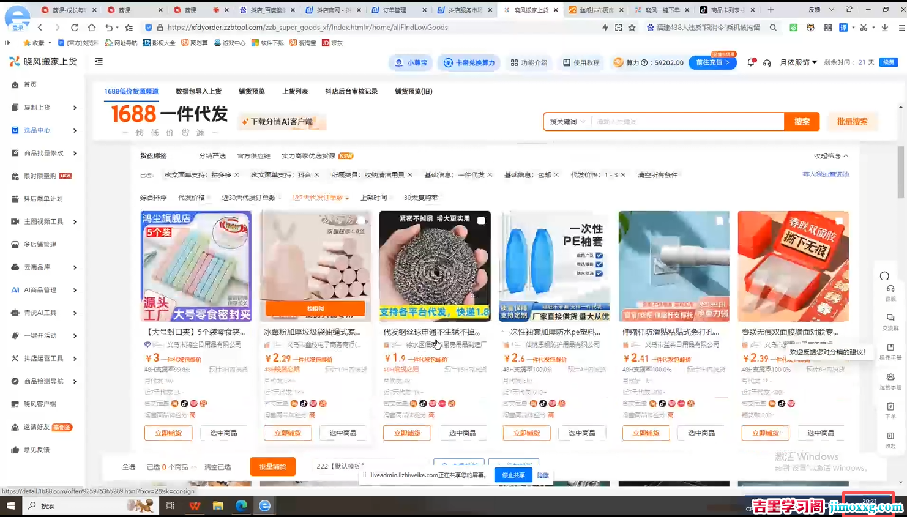907x517 pixels.
Task: Click the notification bell icon
Action: 750,62
